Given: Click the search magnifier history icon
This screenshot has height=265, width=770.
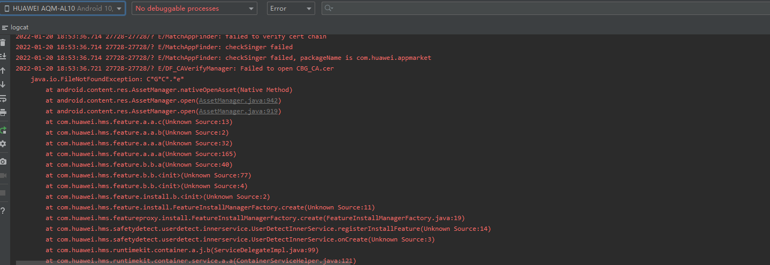Looking at the screenshot, I should 329,9.
